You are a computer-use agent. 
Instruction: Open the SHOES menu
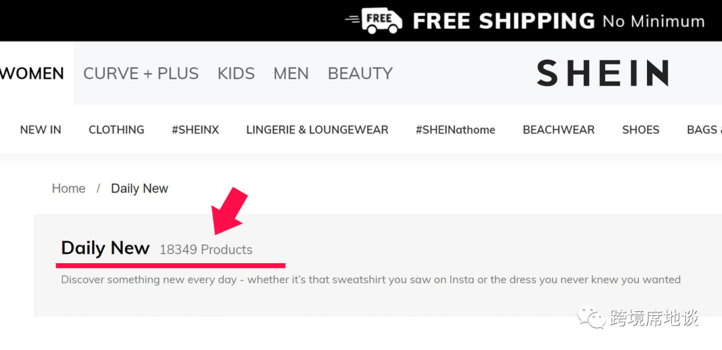coord(640,130)
